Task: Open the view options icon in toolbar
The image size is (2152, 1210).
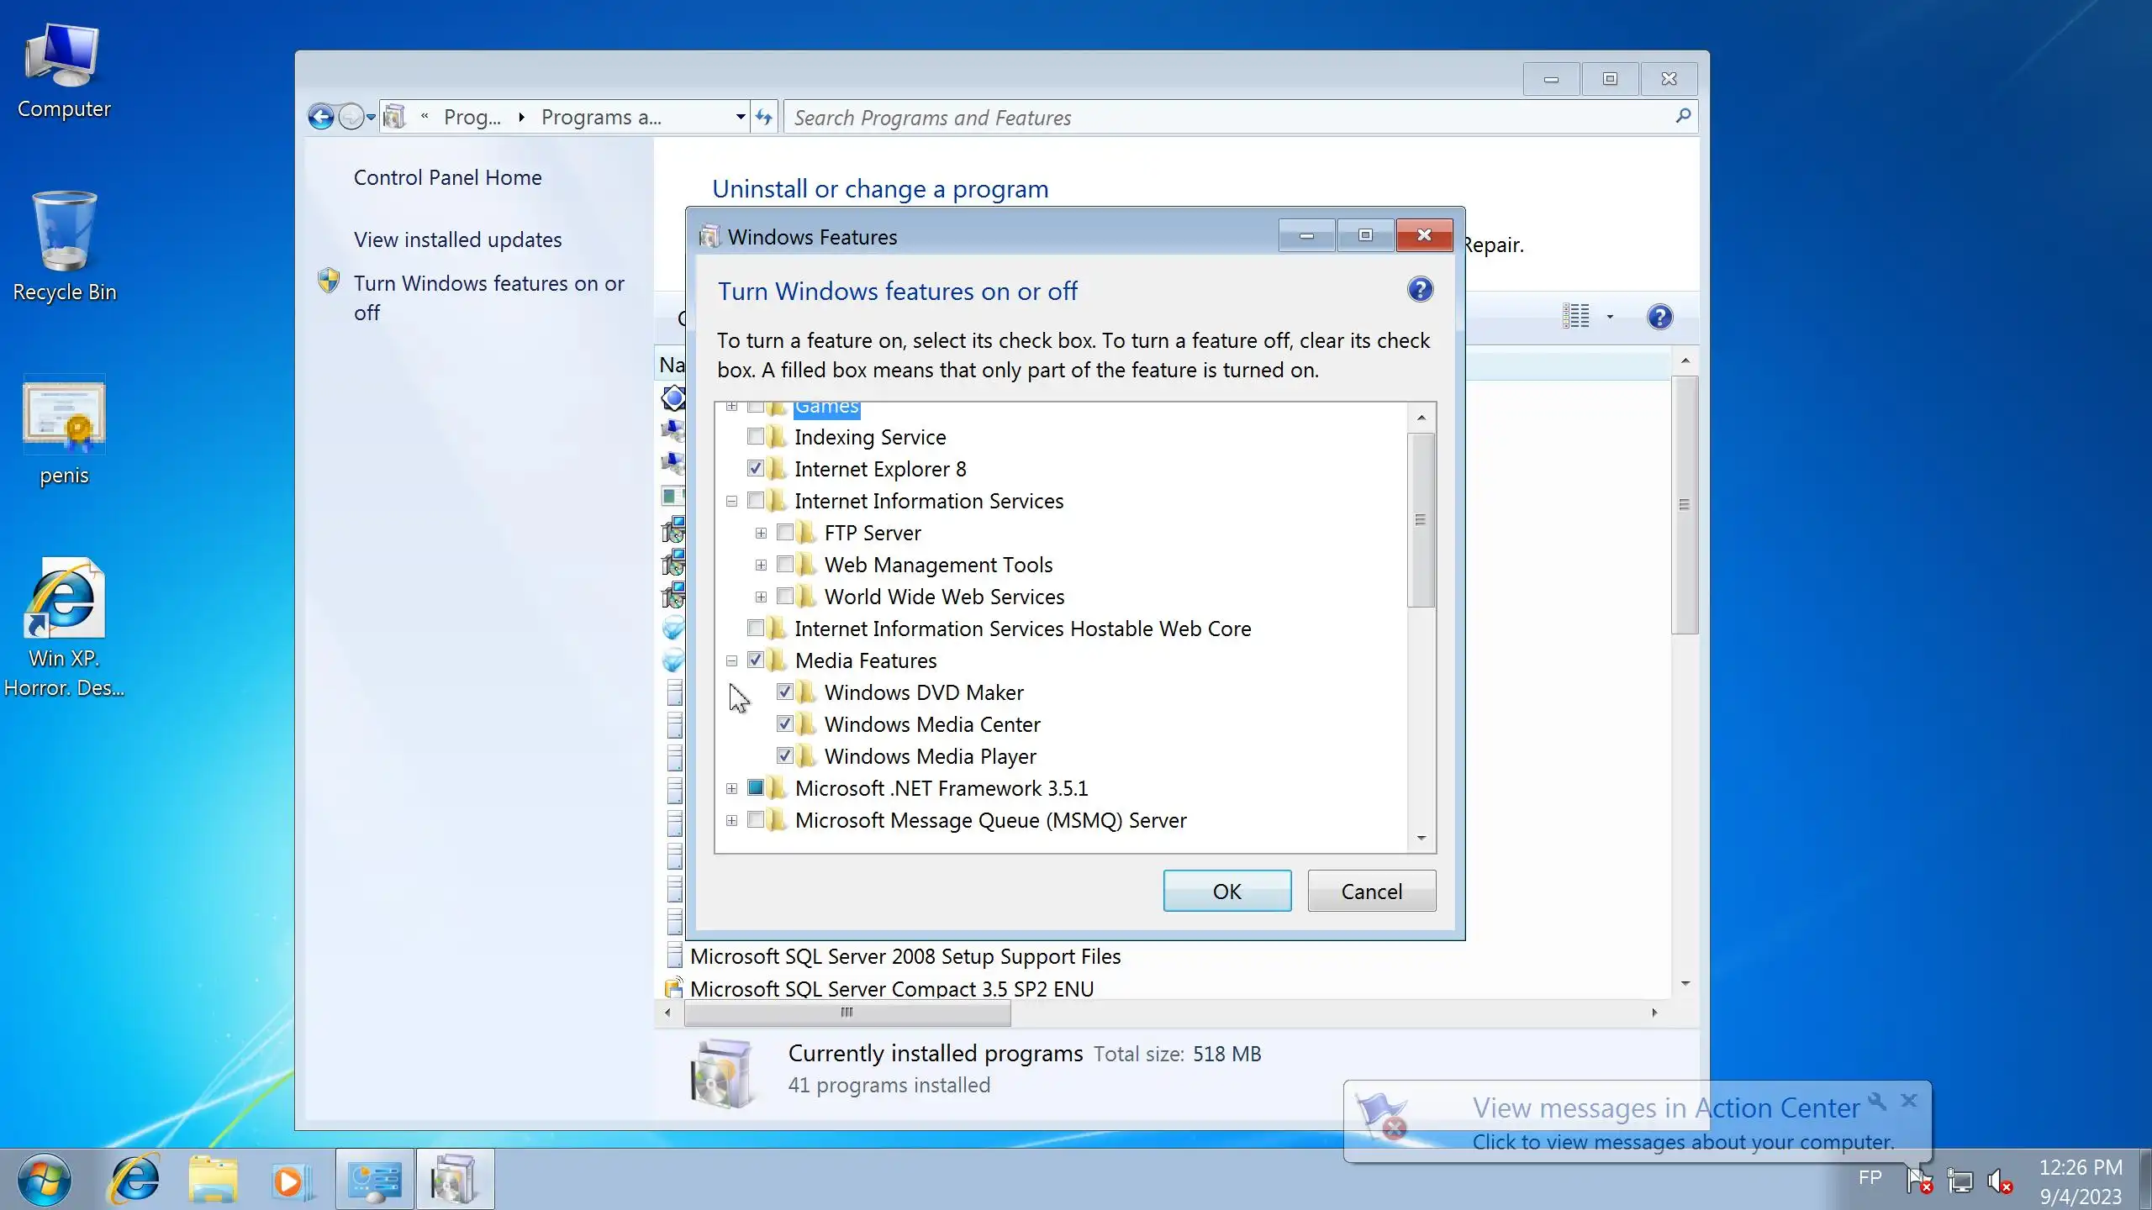Action: click(1576, 317)
